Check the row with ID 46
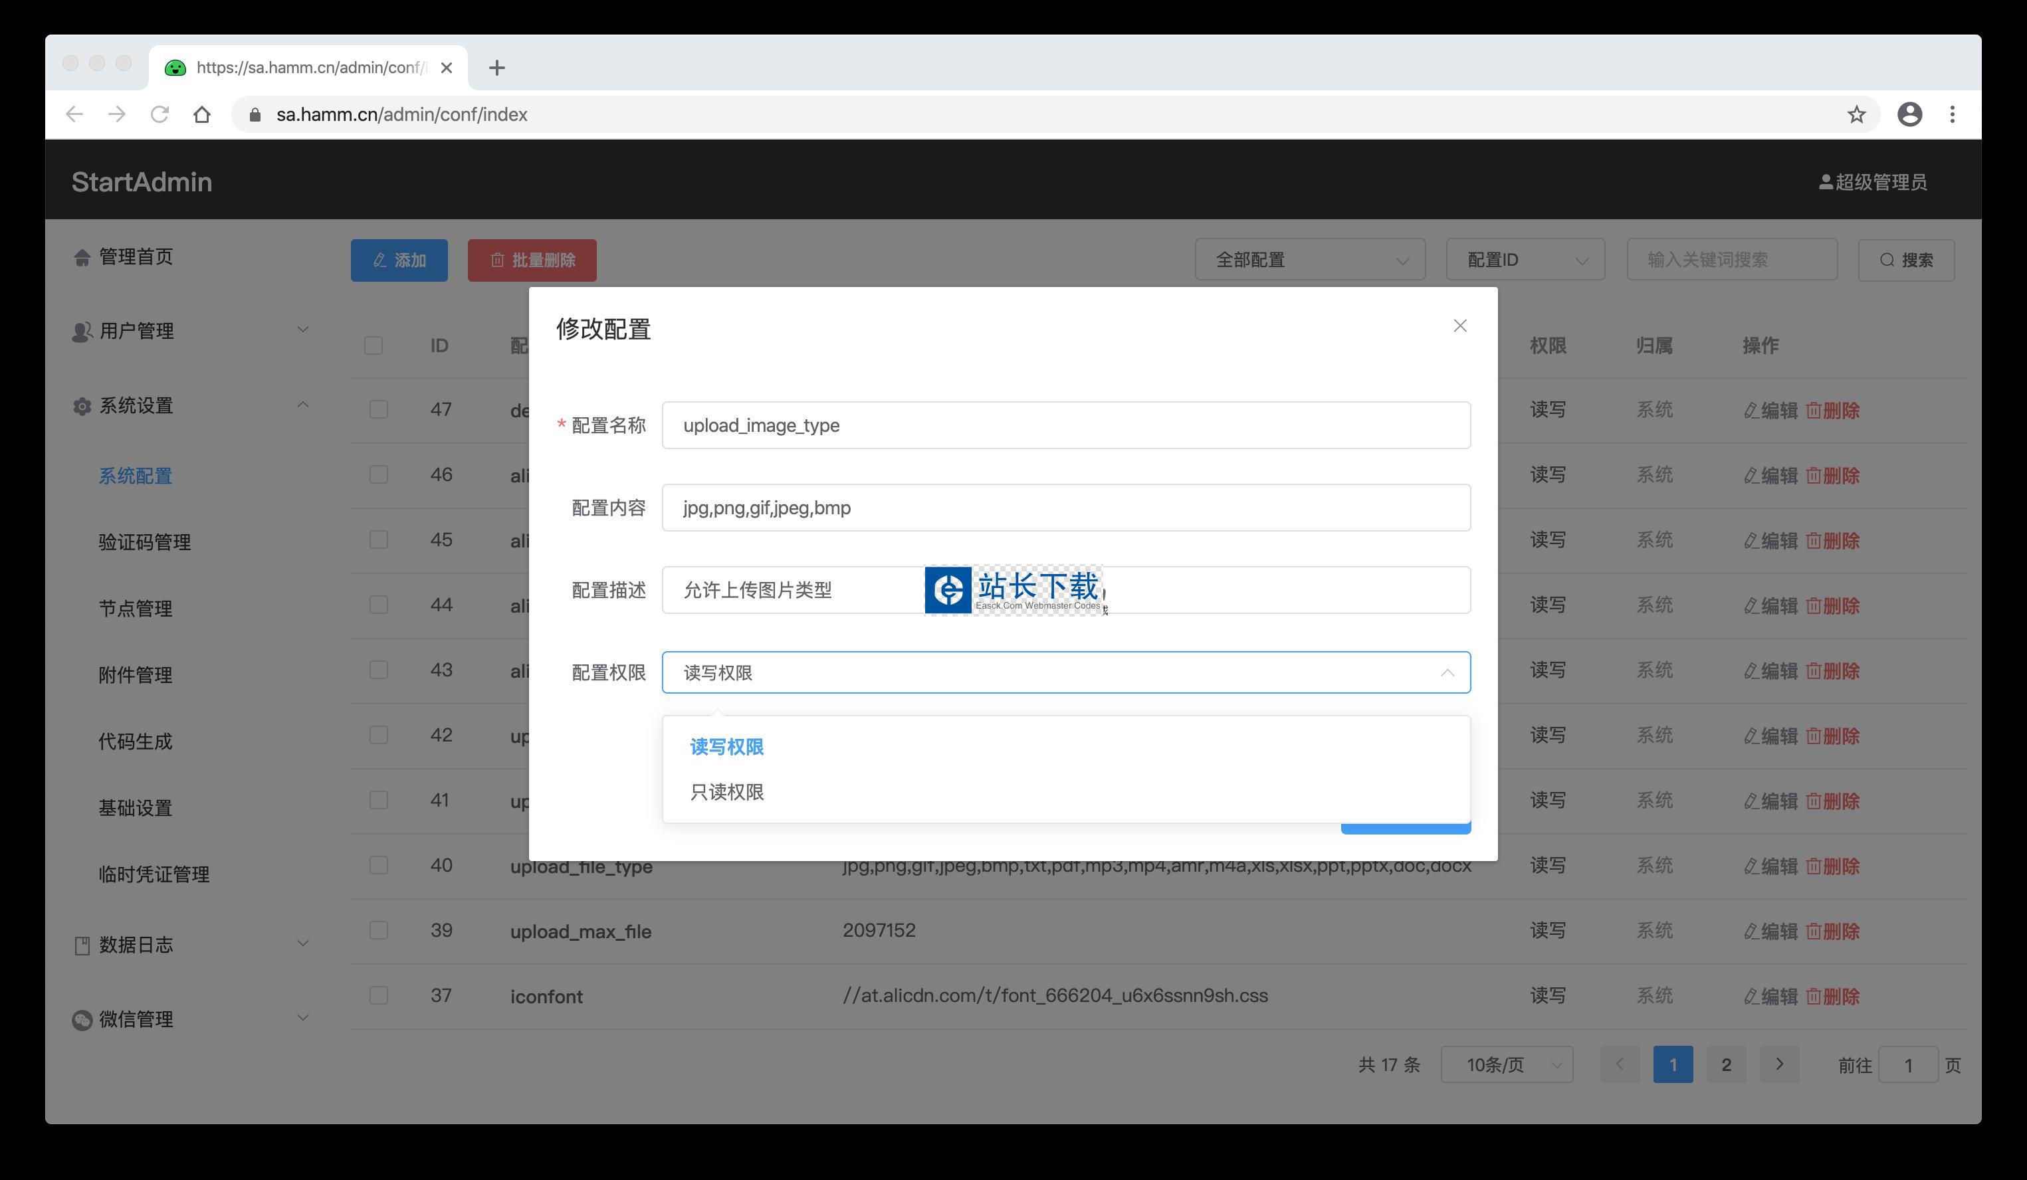 [378, 474]
